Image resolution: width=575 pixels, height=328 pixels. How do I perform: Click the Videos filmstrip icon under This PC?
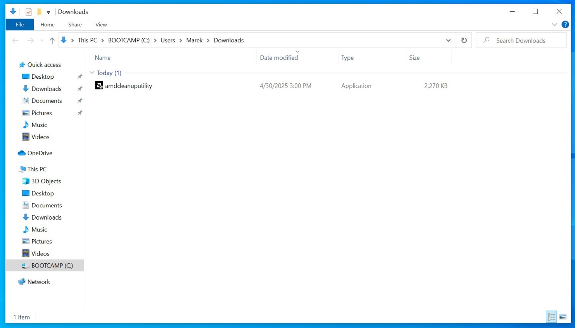pos(26,254)
